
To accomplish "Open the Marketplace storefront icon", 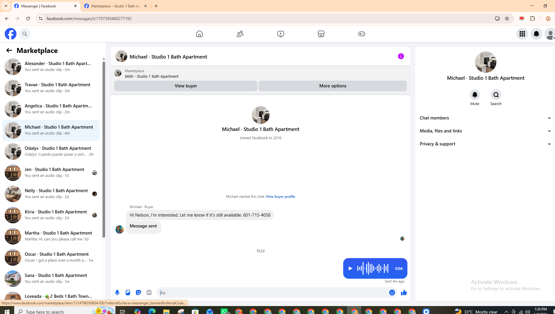I will click(x=321, y=34).
